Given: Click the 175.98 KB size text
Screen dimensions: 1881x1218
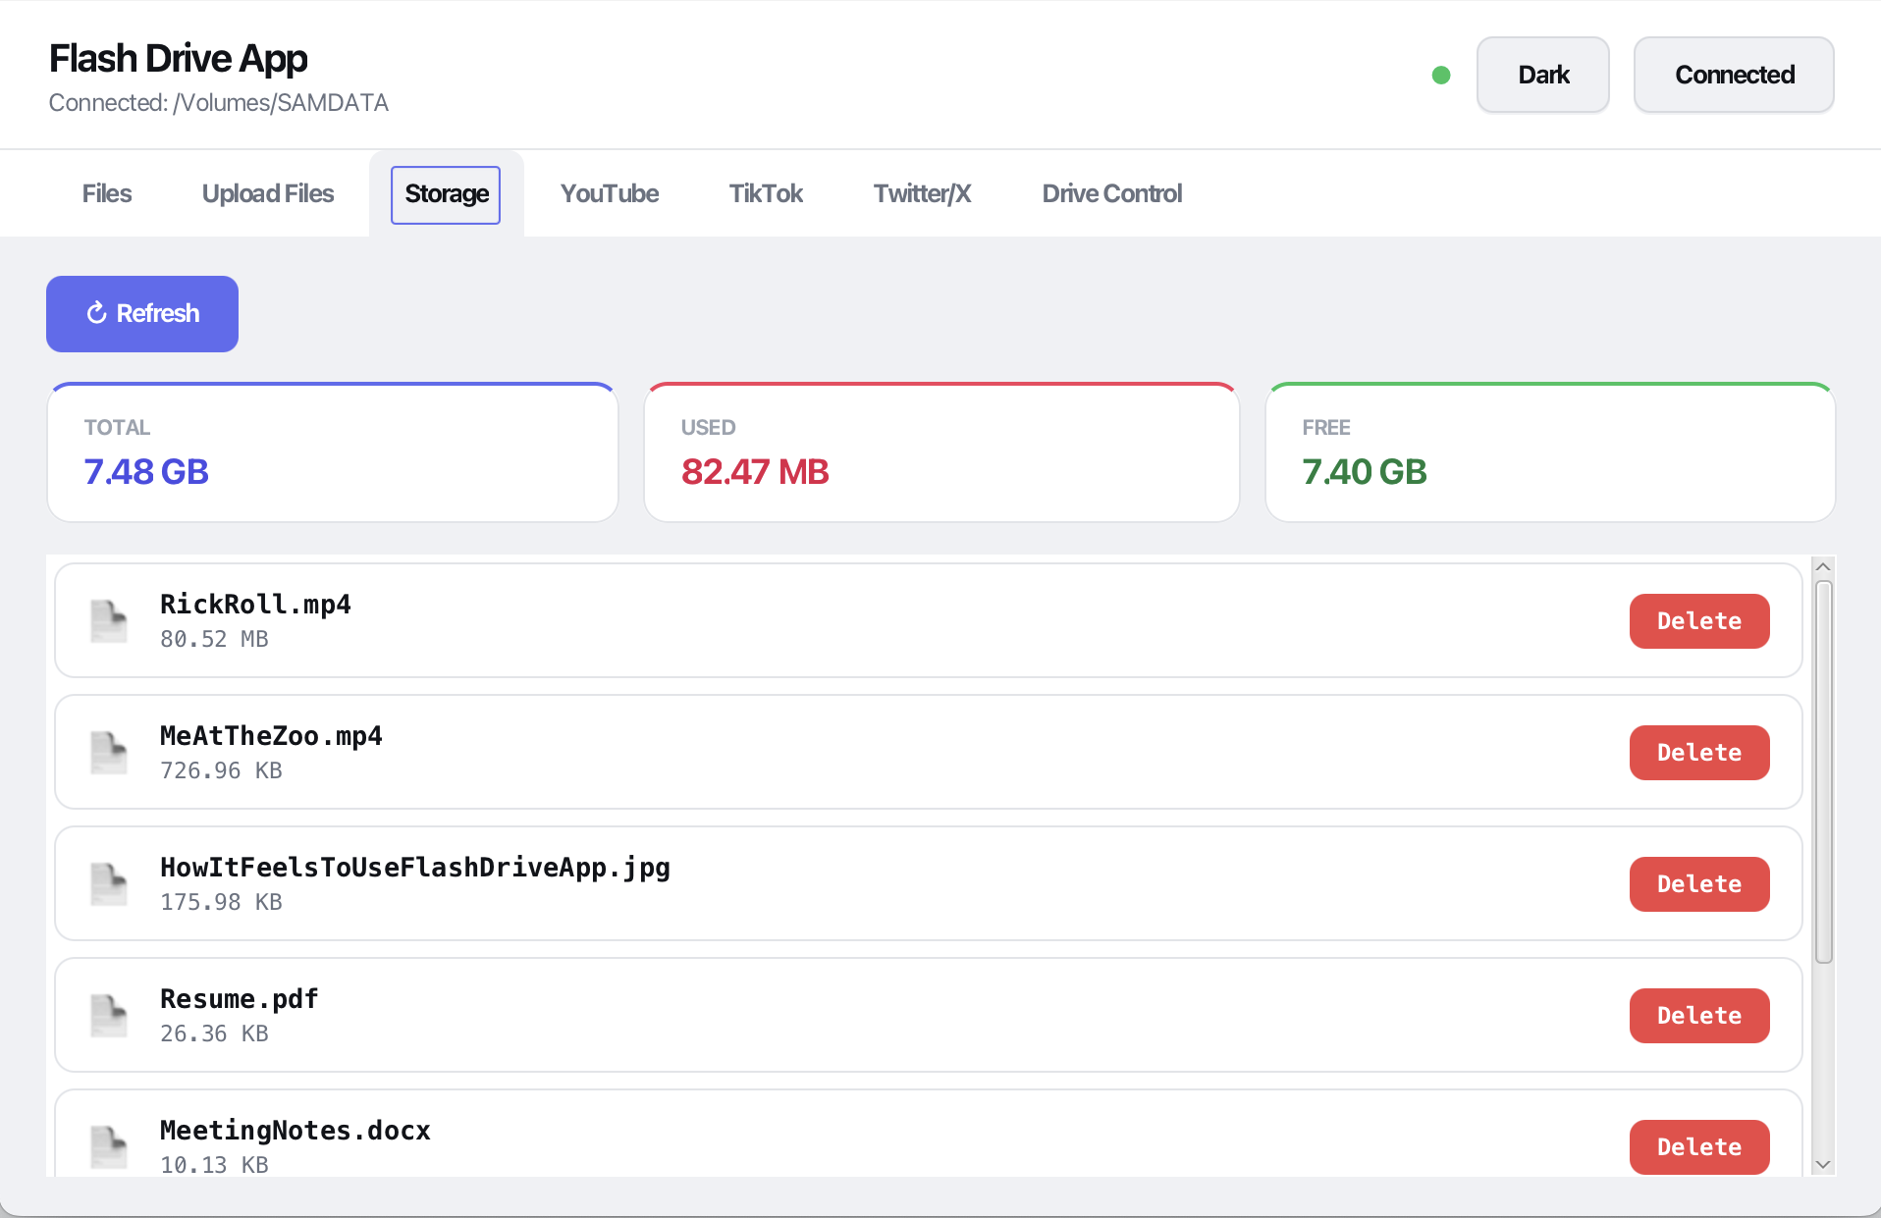Looking at the screenshot, I should (221, 902).
